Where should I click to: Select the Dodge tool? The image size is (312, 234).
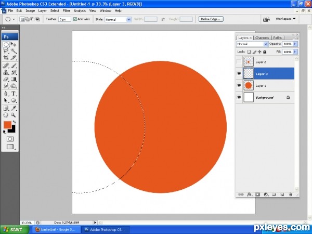coord(14,86)
